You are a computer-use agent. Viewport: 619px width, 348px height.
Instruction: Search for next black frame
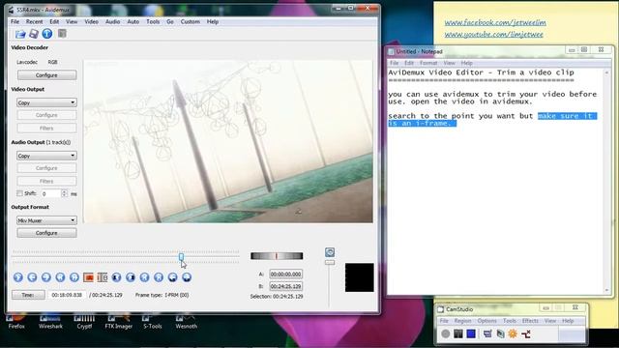click(x=131, y=277)
